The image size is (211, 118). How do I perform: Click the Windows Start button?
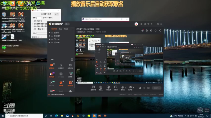coord(3,116)
